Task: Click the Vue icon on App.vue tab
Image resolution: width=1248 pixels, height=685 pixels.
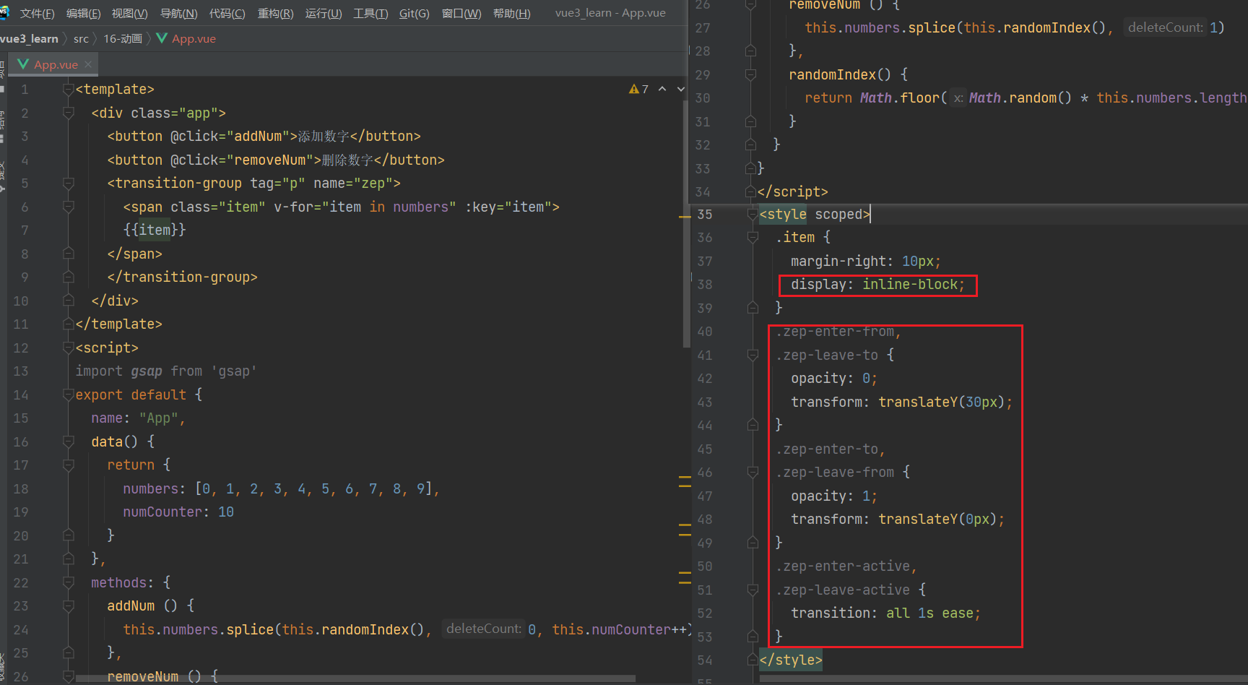Action: (x=23, y=64)
